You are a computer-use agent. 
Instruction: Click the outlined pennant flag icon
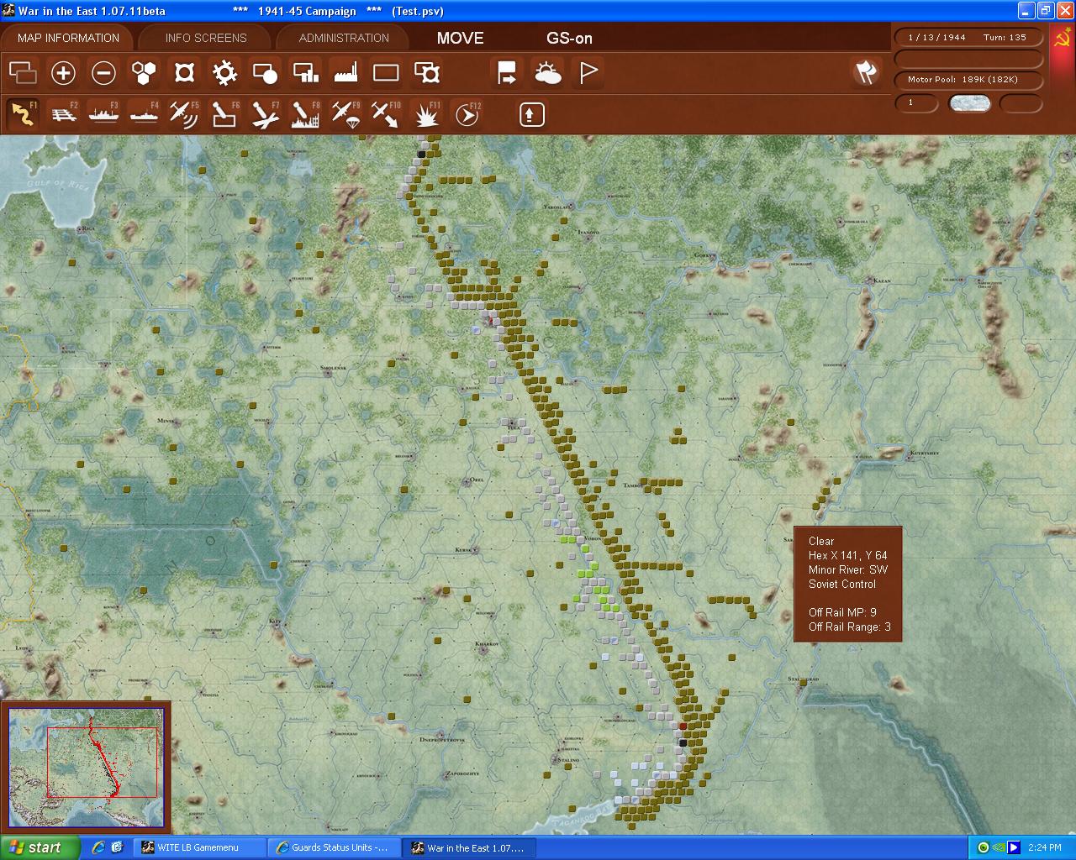point(588,73)
